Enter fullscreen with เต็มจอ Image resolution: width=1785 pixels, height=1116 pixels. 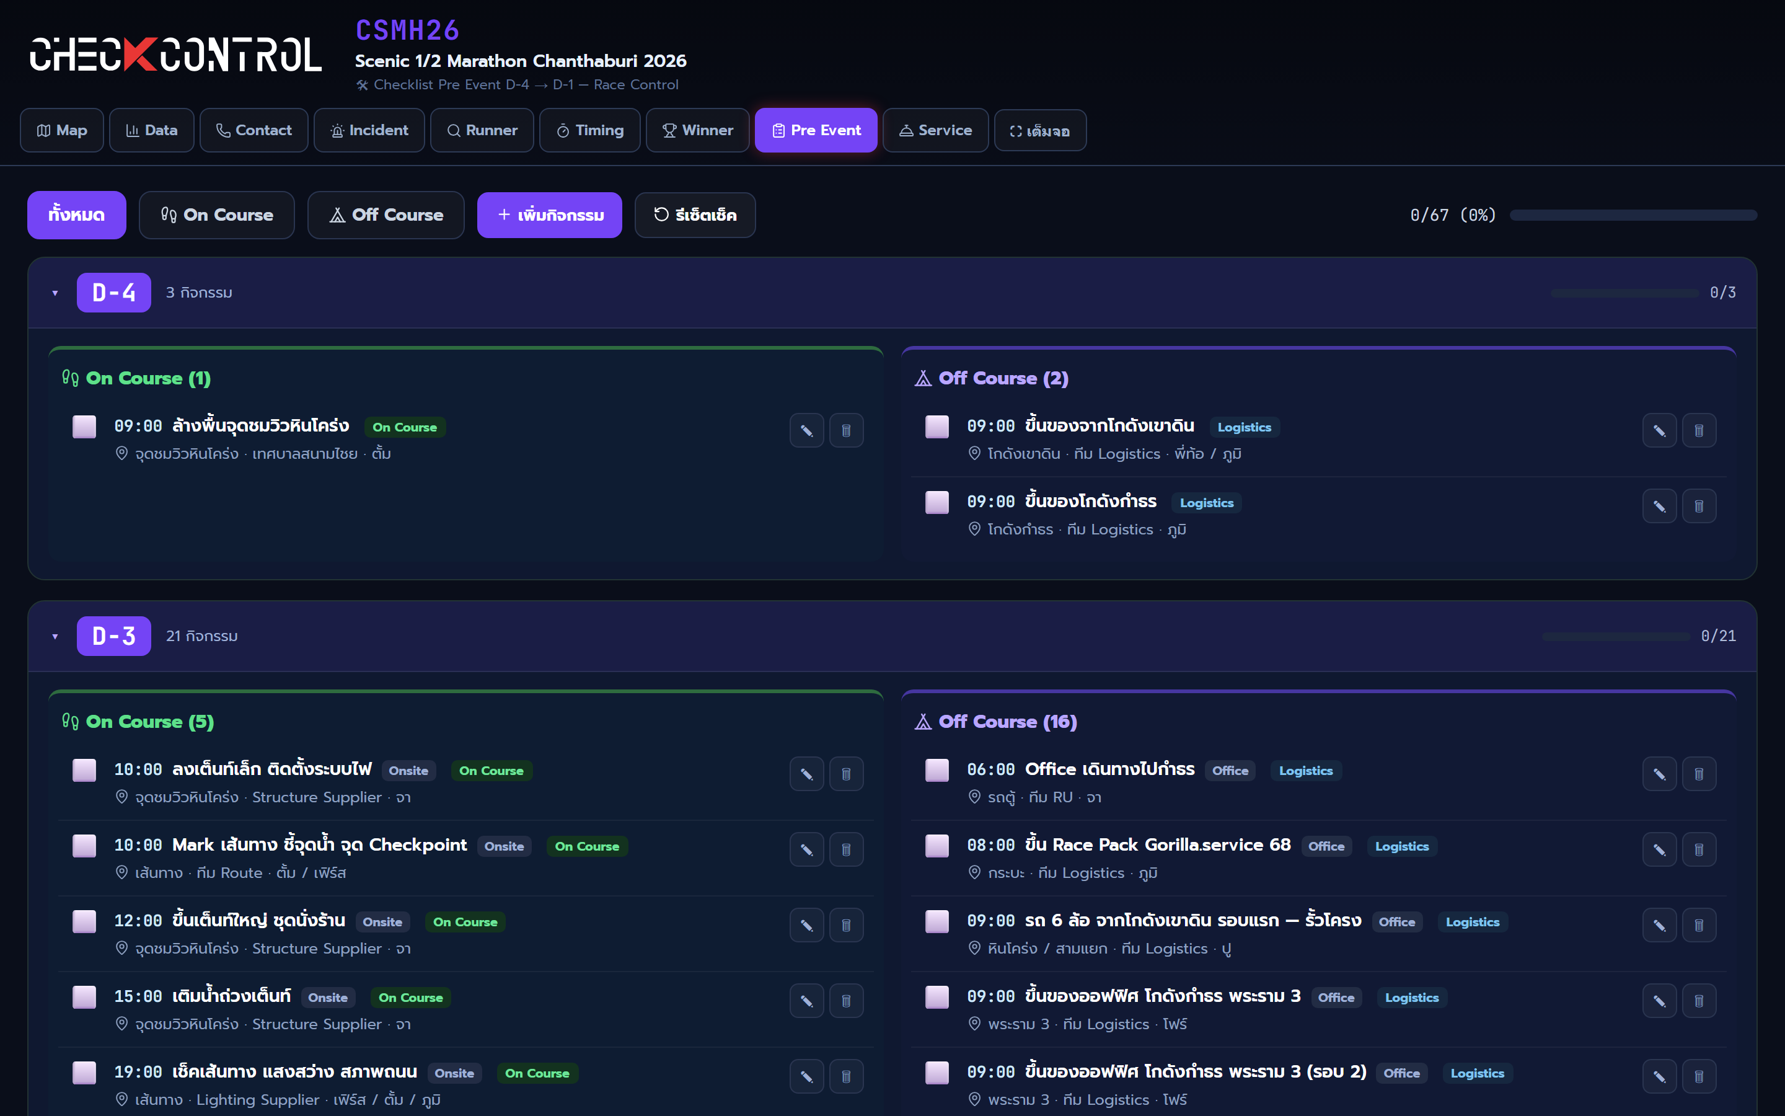coord(1040,131)
